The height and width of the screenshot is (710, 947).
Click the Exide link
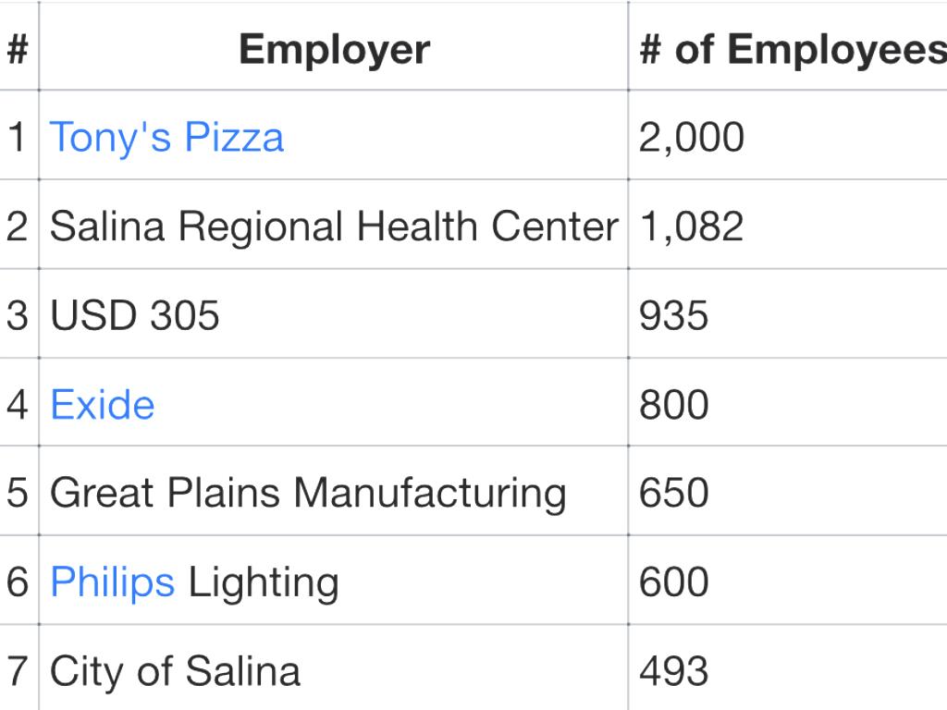102,405
